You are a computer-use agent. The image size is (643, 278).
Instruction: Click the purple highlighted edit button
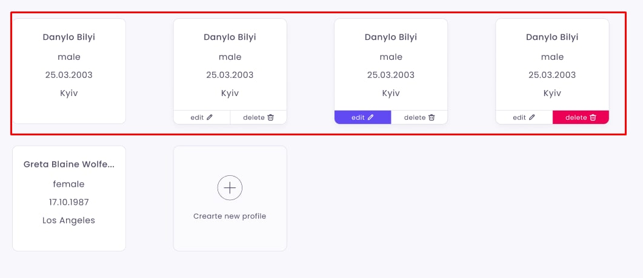363,117
